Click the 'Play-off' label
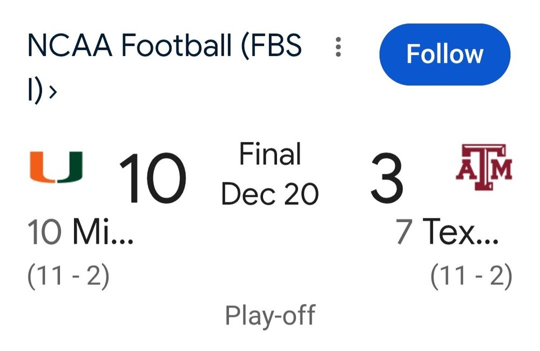 point(270,315)
